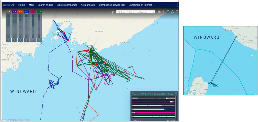
Task: Close the pink vessel card
Action: [34, 12]
